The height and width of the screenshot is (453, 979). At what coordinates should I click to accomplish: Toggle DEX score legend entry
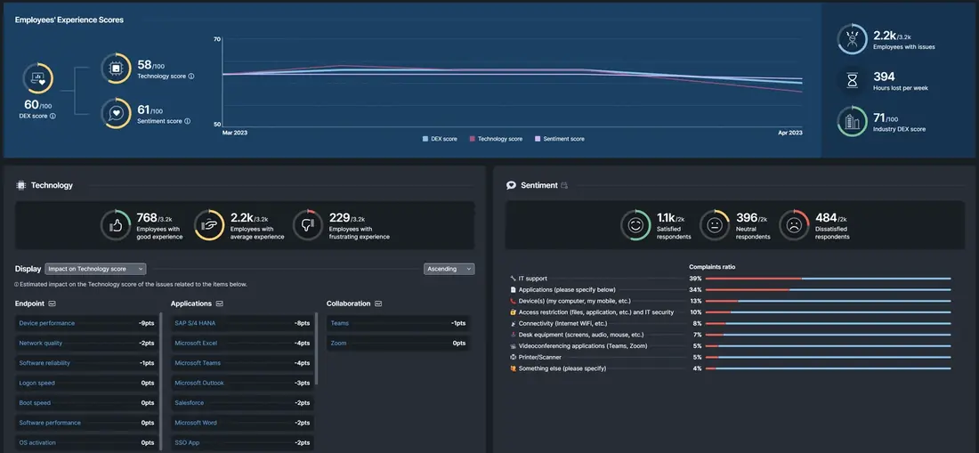click(x=441, y=139)
